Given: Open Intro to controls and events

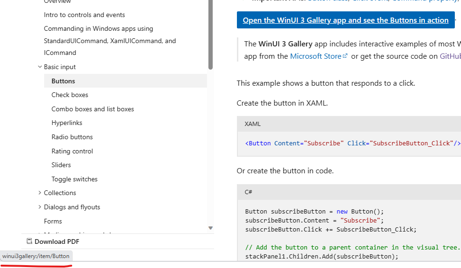Looking at the screenshot, I should pos(85,15).
